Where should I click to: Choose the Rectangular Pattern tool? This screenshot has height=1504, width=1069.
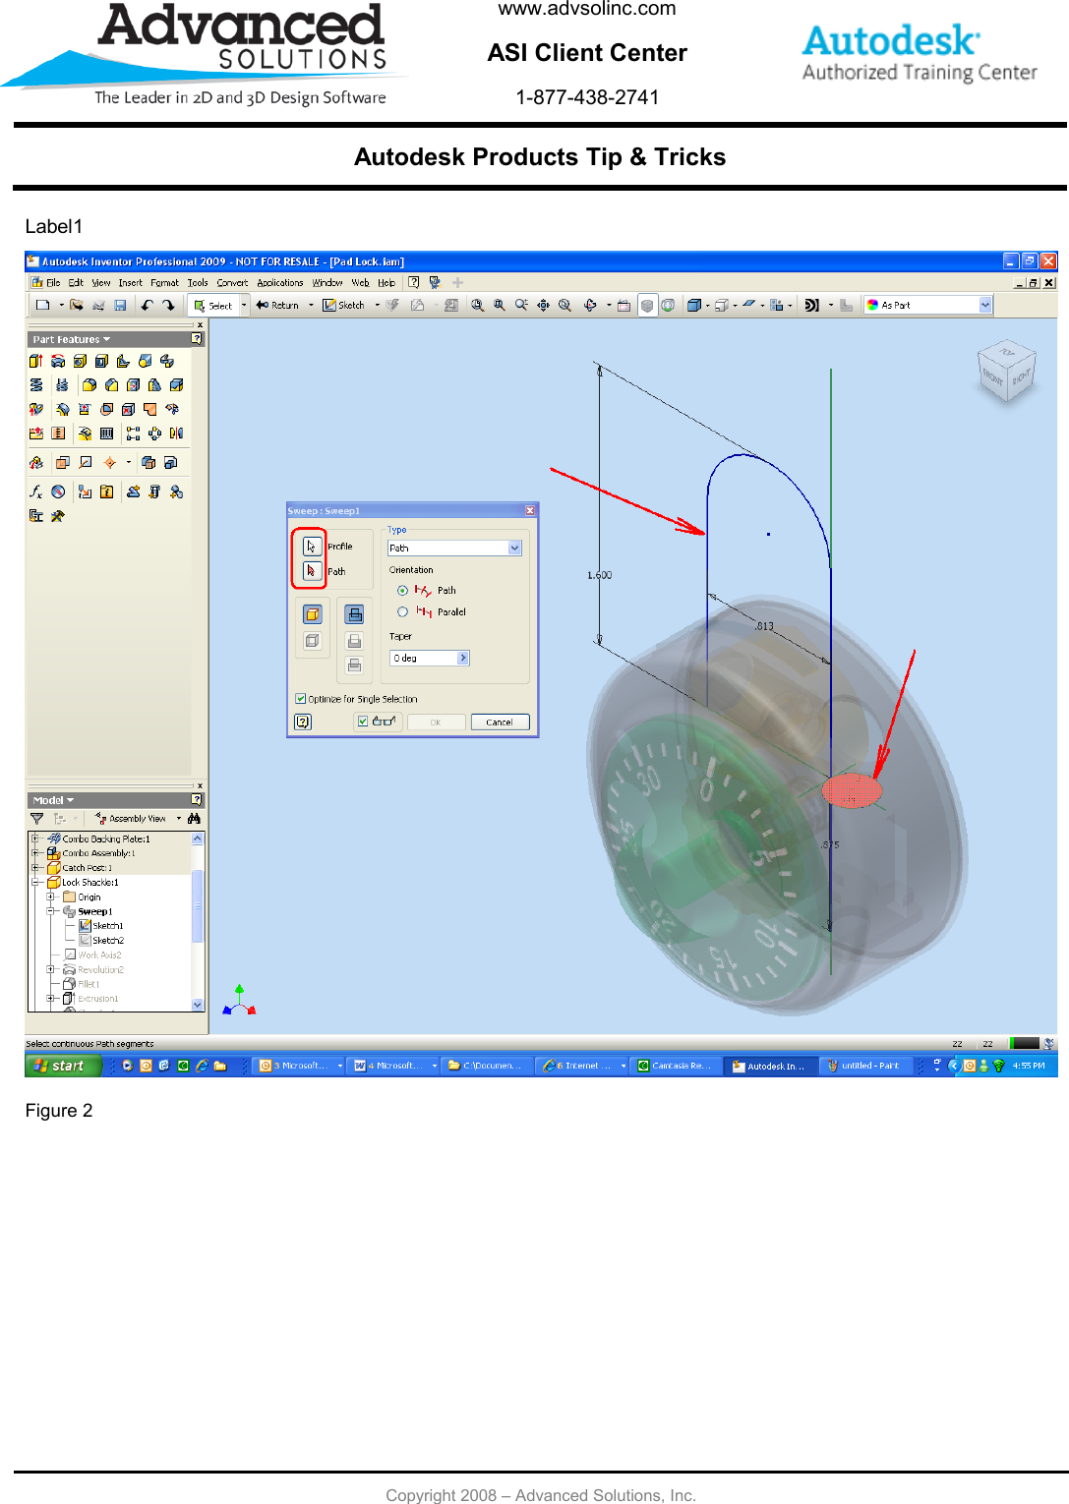(x=133, y=433)
